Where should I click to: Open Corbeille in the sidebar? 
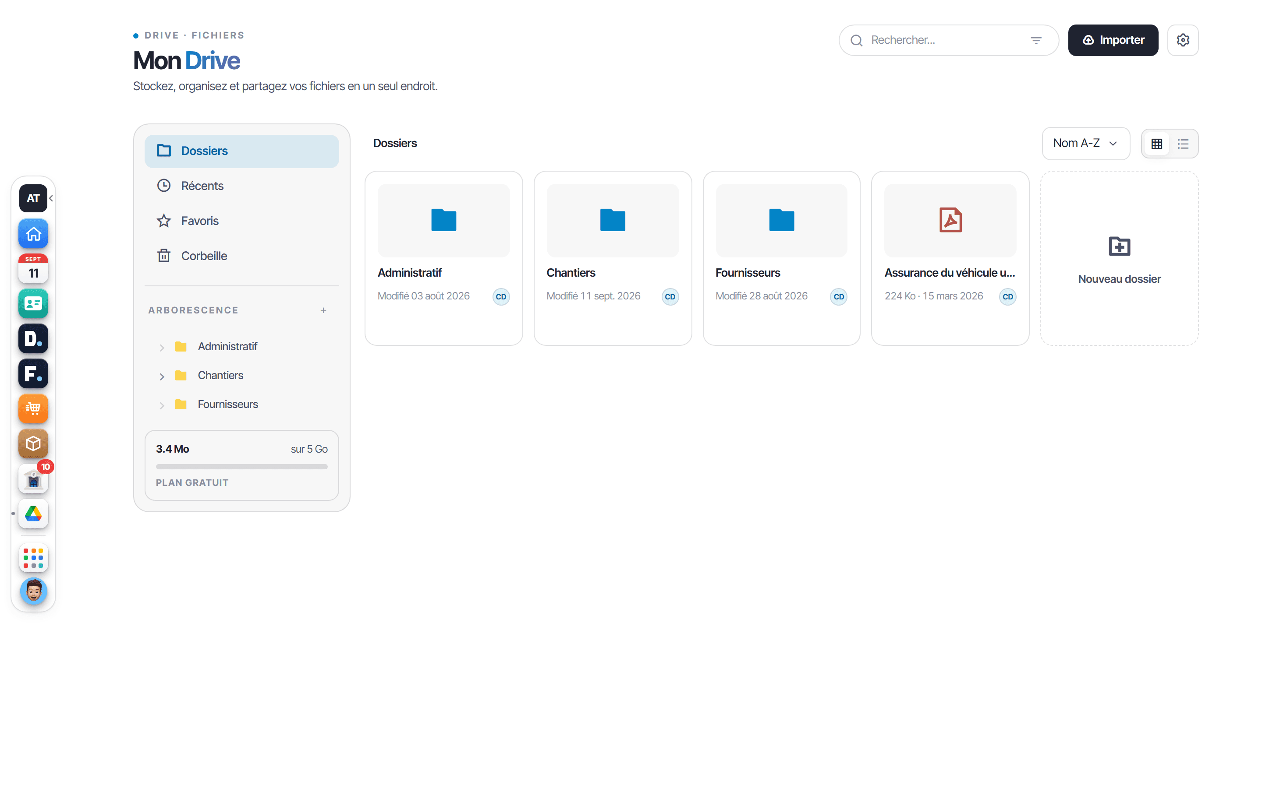[x=241, y=256]
